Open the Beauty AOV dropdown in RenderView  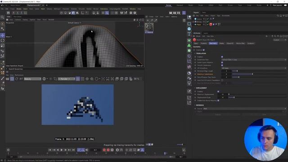click(32, 79)
